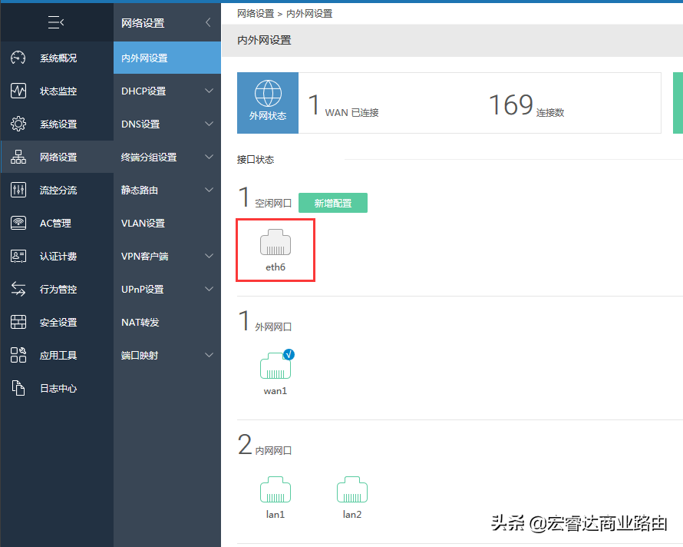Image resolution: width=683 pixels, height=547 pixels.
Task: Go to 认证计费 in the sidebar
Action: click(57, 256)
